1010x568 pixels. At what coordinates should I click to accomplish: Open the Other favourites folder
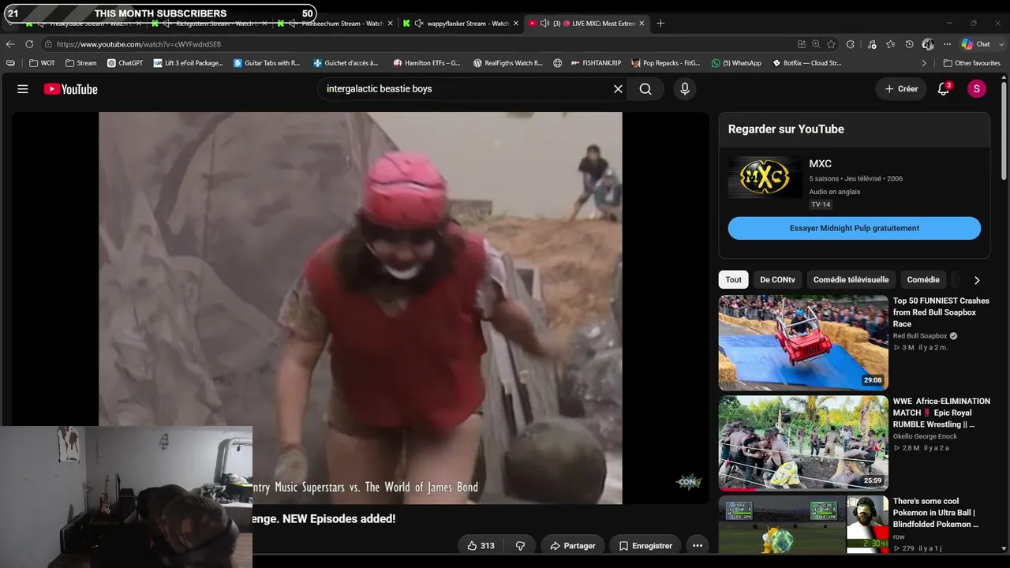pos(971,63)
